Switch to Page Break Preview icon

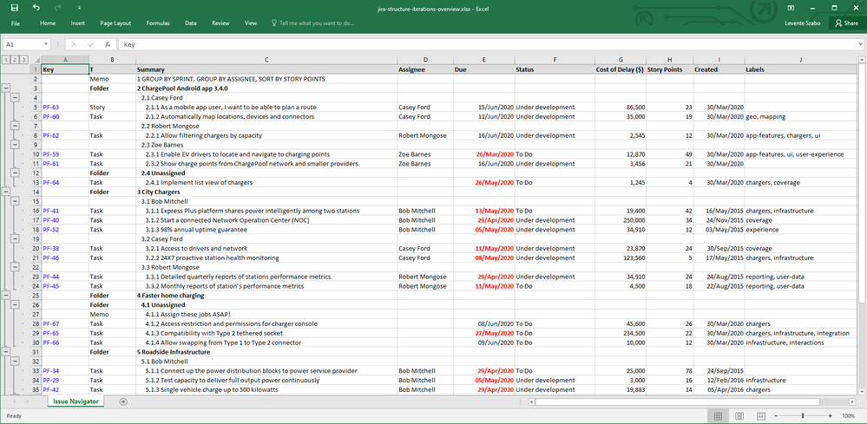[761, 415]
